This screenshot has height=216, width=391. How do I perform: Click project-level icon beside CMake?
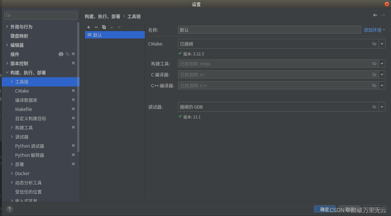(73, 91)
